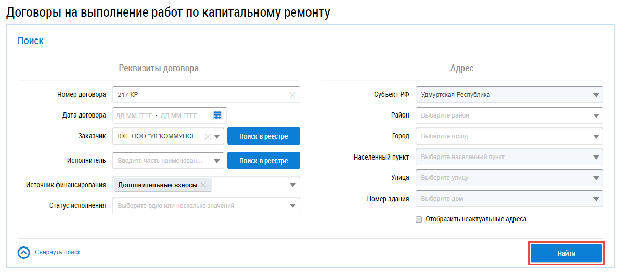
Task: Clear the contract number field with X icon
Action: (x=292, y=95)
